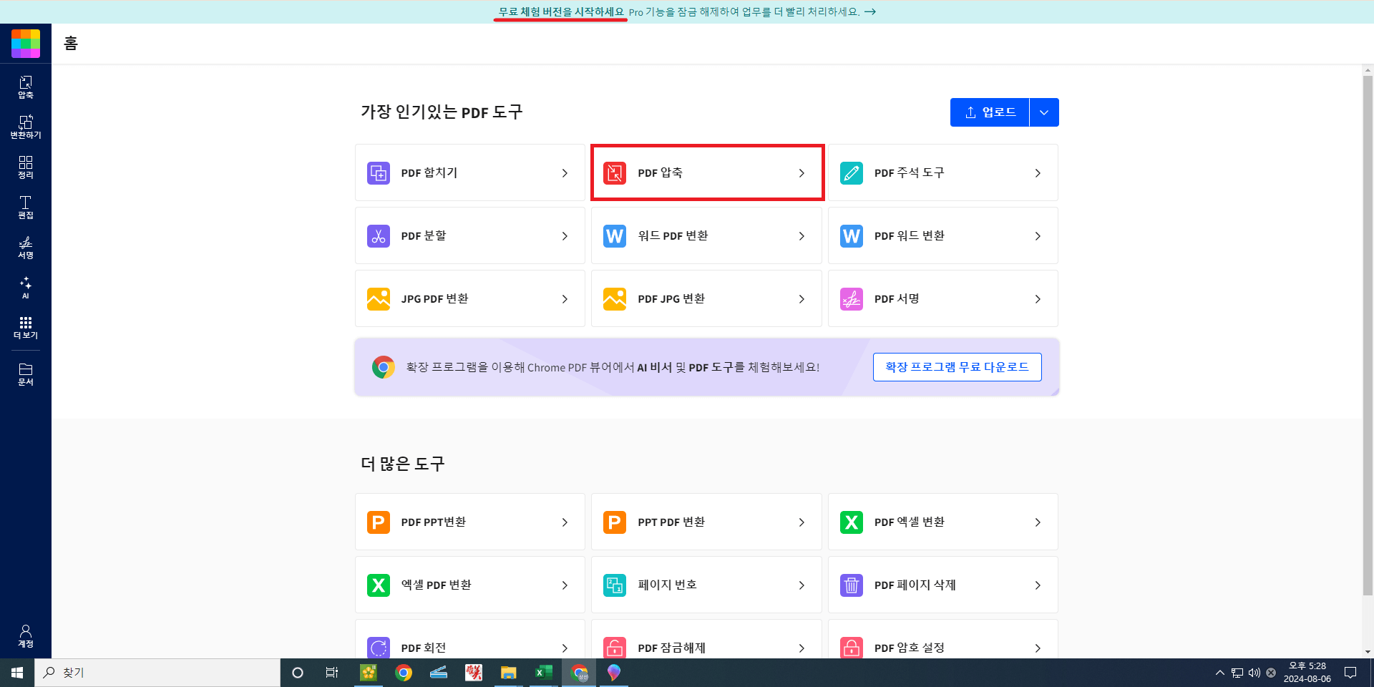The image size is (1374, 687).
Task: Click the red PDF 압축 tool icon
Action: [x=614, y=172]
